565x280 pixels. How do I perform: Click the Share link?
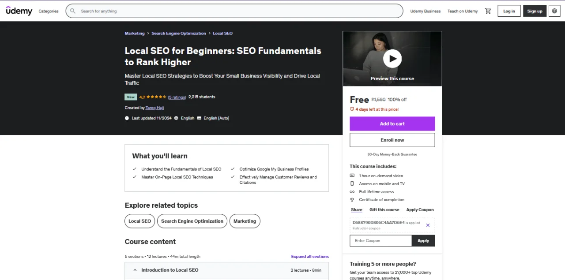(357, 210)
